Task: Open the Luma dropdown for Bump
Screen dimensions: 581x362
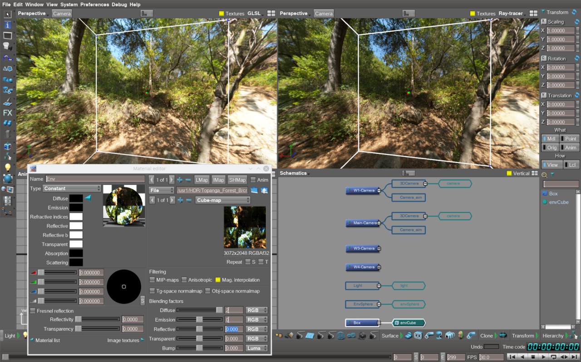Action: point(256,348)
